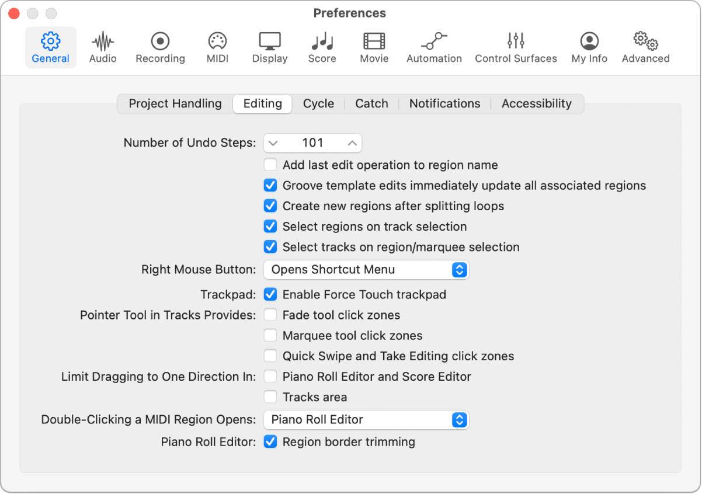Uncheck Region border trimming

[x=270, y=442]
